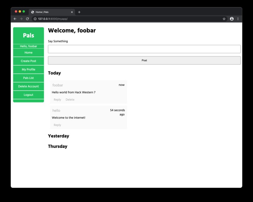The width and height of the screenshot is (253, 202).
Task: Open the Chrome three-dot menu
Action: (x=238, y=19)
